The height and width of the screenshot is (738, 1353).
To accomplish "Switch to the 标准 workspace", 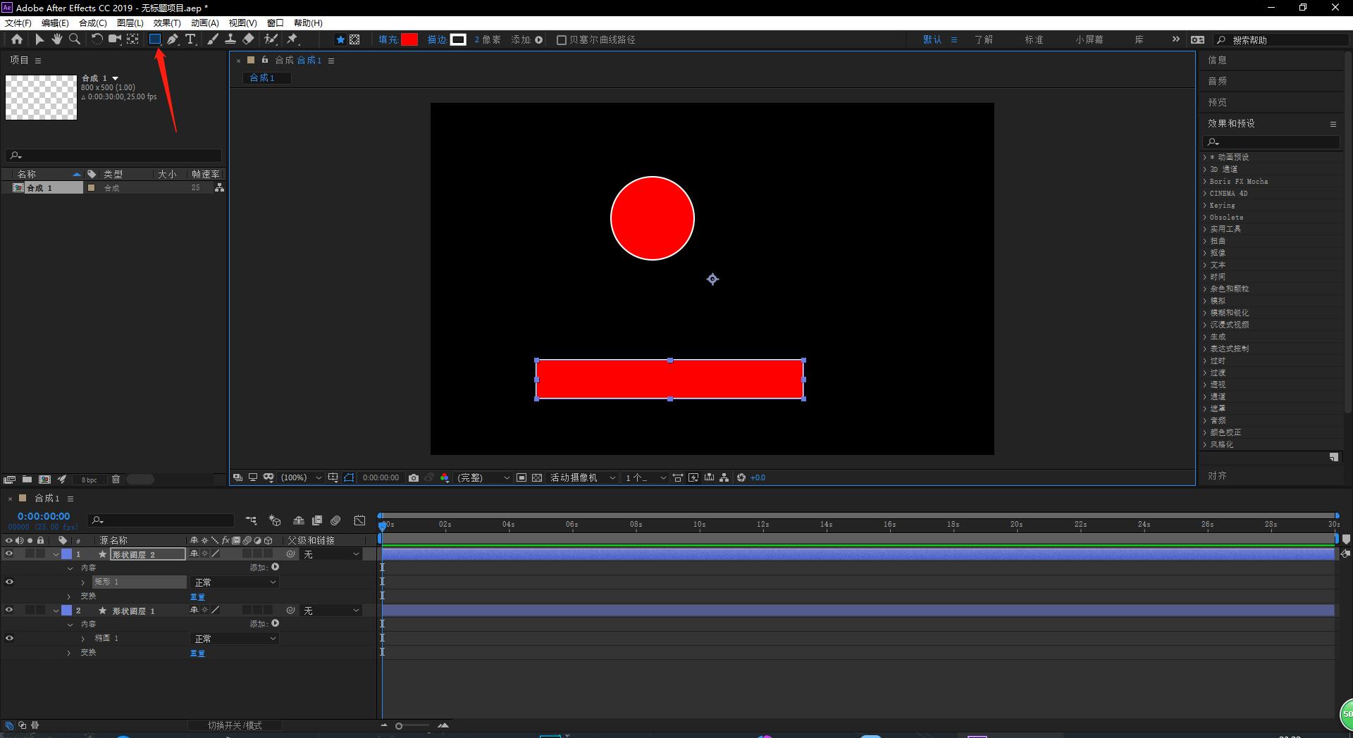I will (1034, 40).
